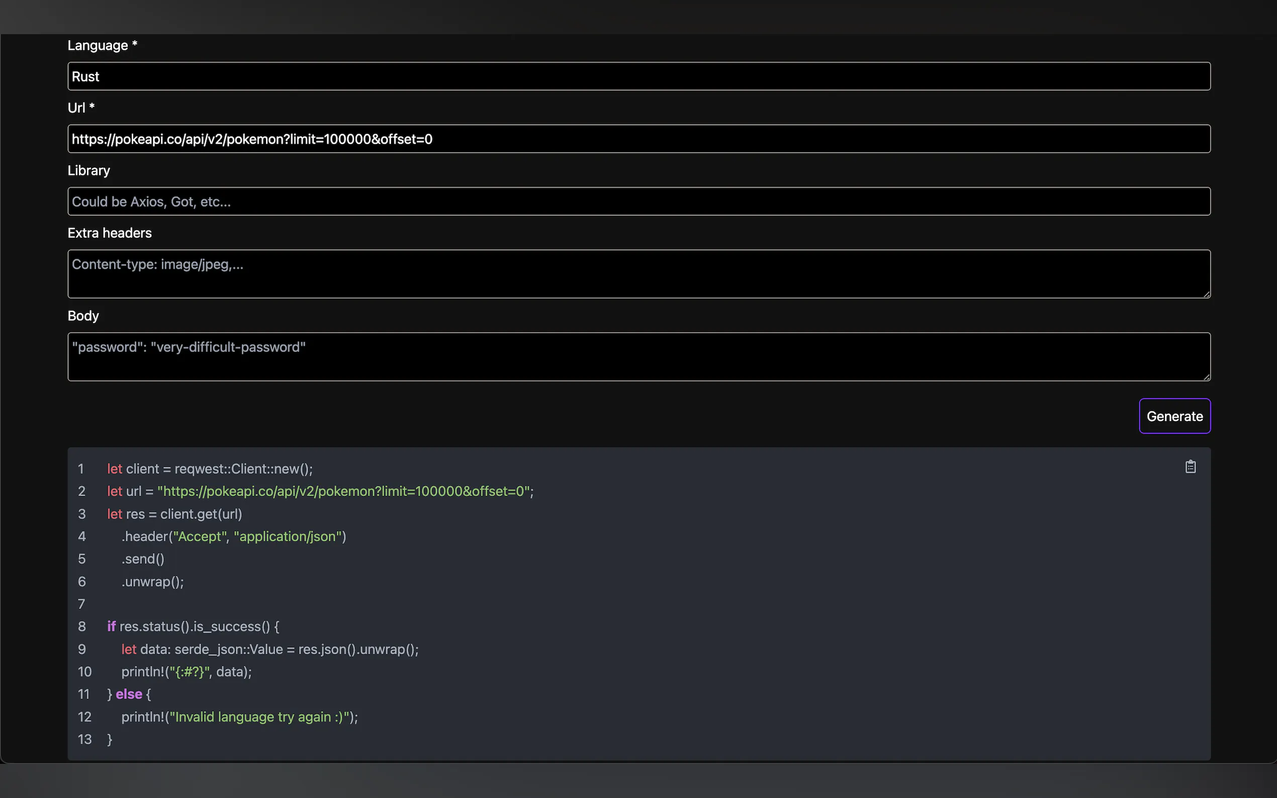Click into the Url input field

point(638,139)
